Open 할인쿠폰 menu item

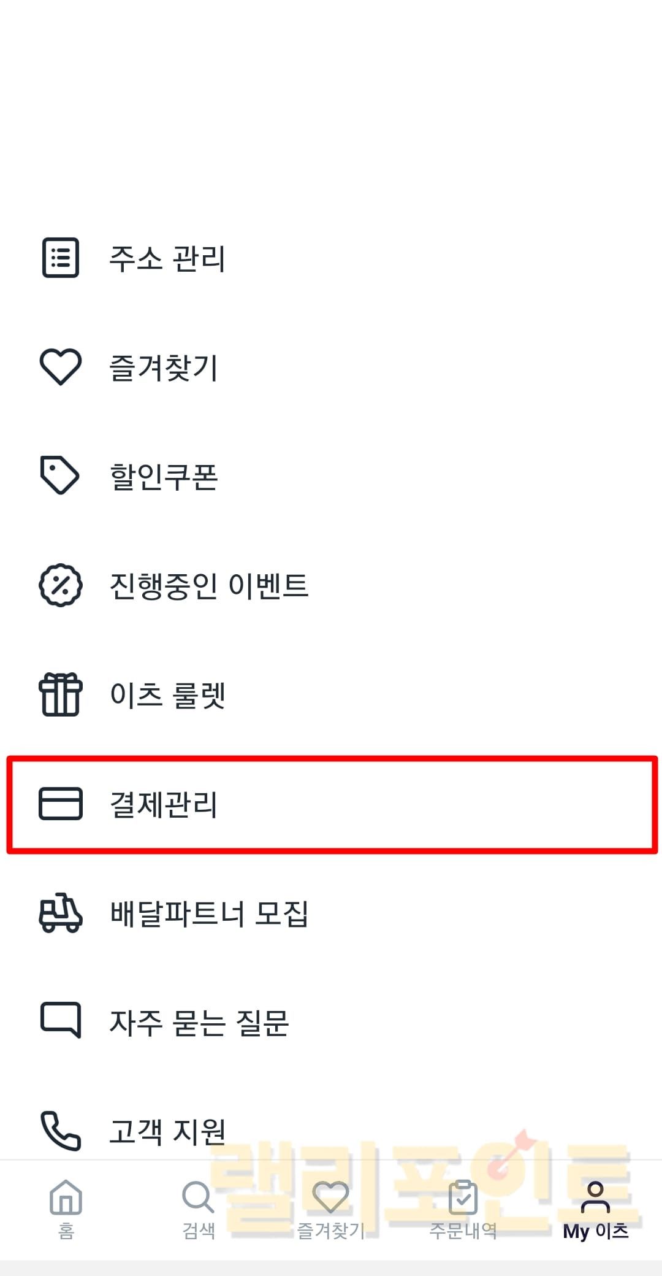pyautogui.click(x=164, y=477)
